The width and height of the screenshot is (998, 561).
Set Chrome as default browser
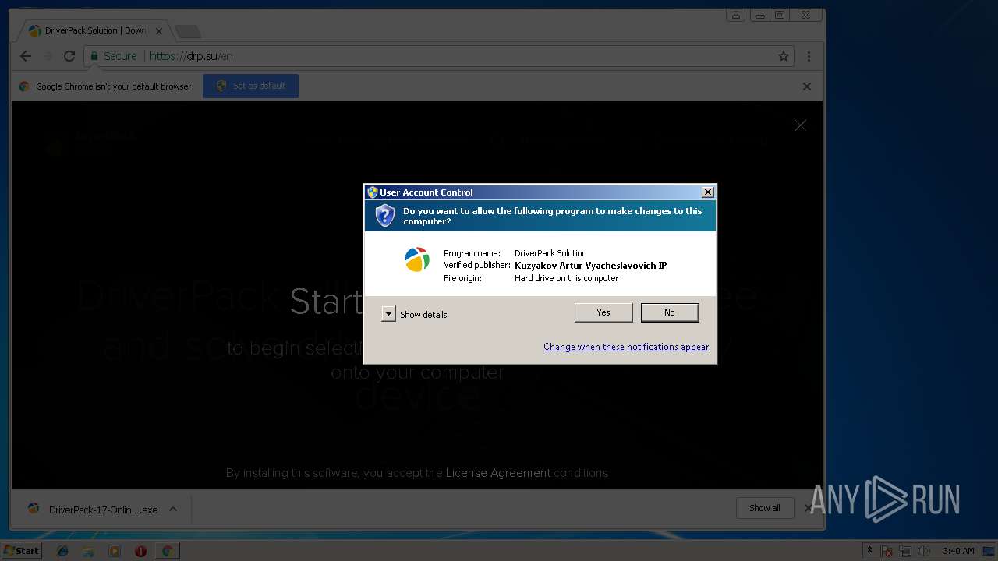(x=250, y=86)
